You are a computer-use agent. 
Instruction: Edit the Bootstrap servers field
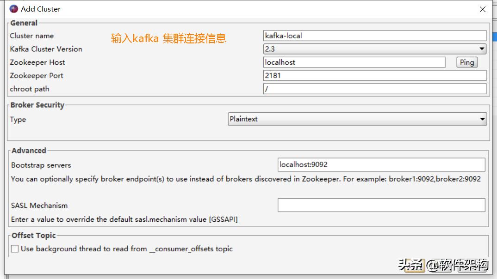[x=381, y=164]
